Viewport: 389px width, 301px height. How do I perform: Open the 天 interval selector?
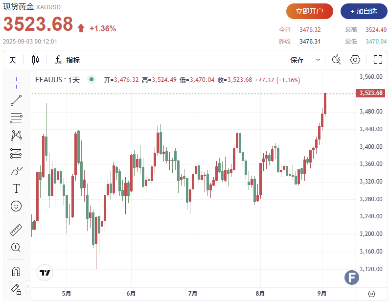click(x=13, y=60)
